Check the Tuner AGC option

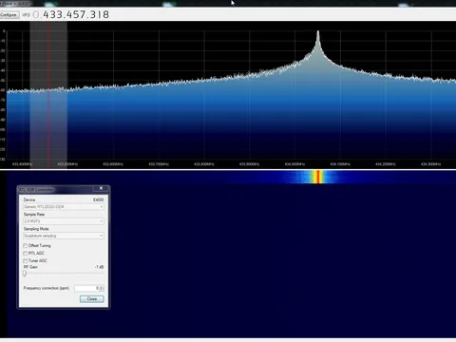click(26, 261)
